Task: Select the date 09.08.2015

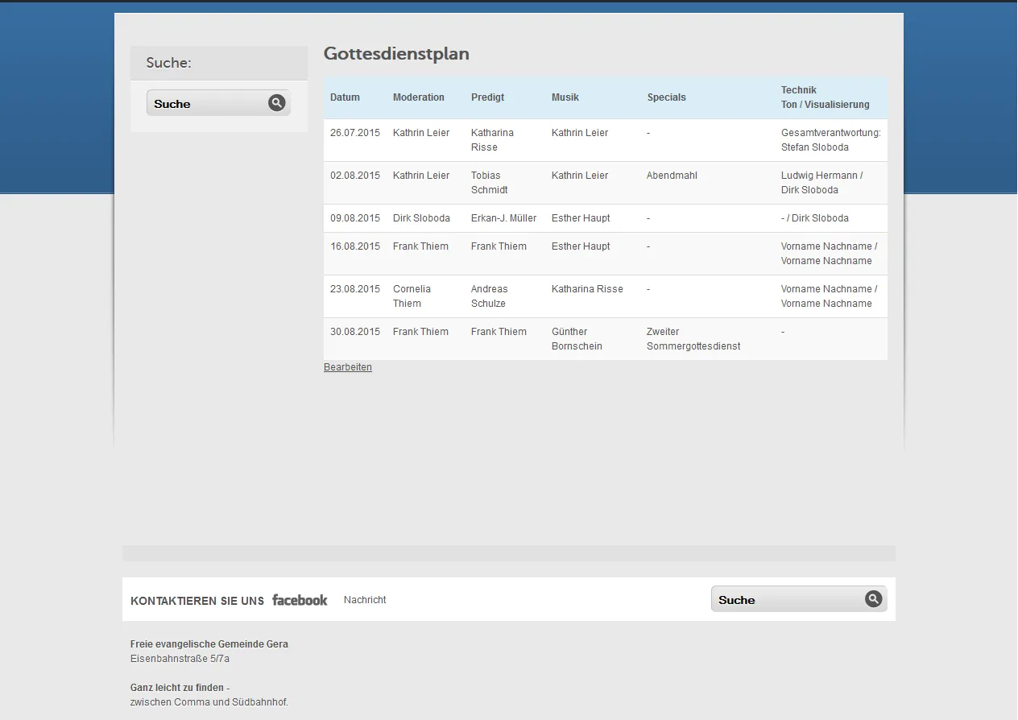Action: point(355,218)
